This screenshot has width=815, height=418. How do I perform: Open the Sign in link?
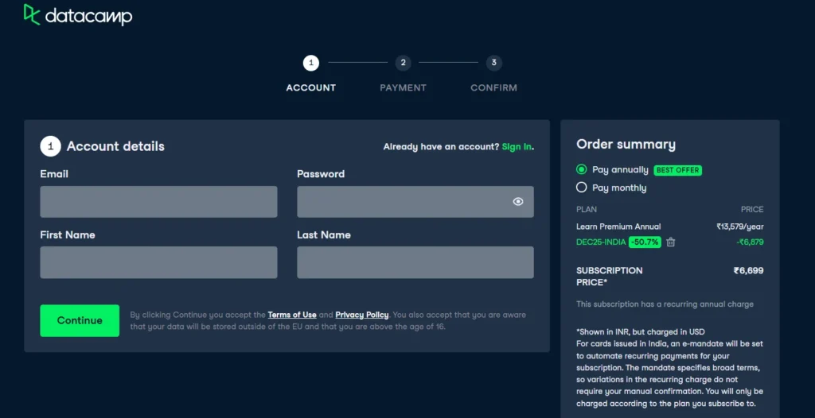coord(517,147)
